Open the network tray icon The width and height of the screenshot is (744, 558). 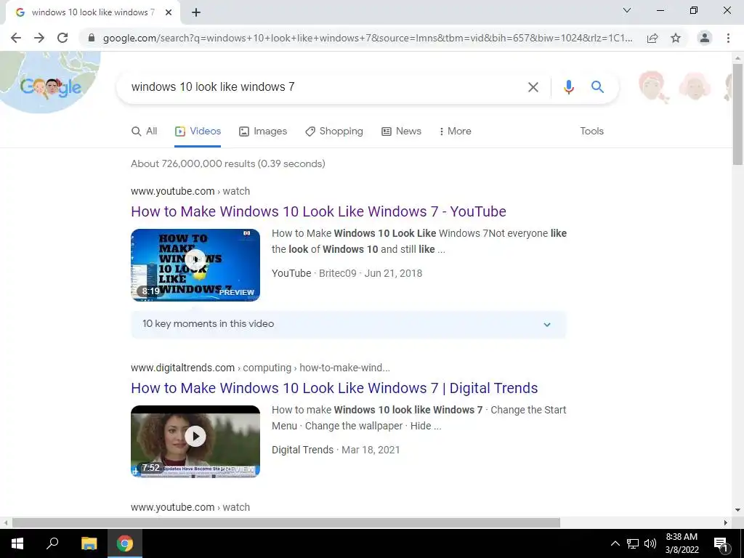click(x=633, y=543)
